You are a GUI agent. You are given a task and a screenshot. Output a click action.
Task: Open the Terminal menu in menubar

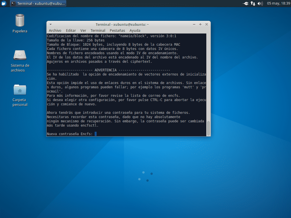[98, 30]
